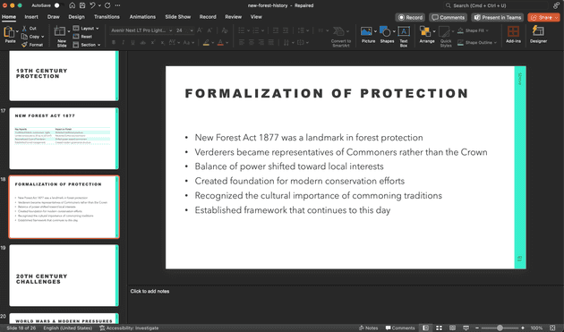Toggle Strikethrough formatting

143,42
